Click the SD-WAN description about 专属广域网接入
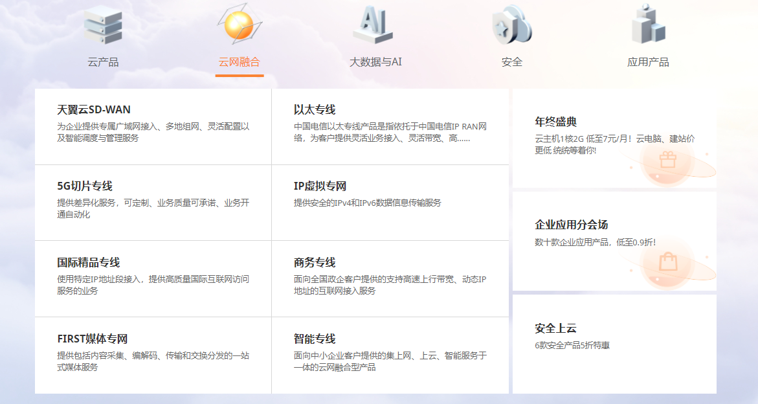This screenshot has height=404, width=758. 153,133
